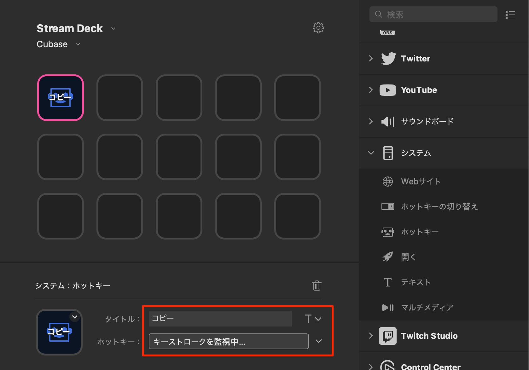Click the key preview image in inspector
Viewport: 529px width, 370px height.
(x=59, y=332)
